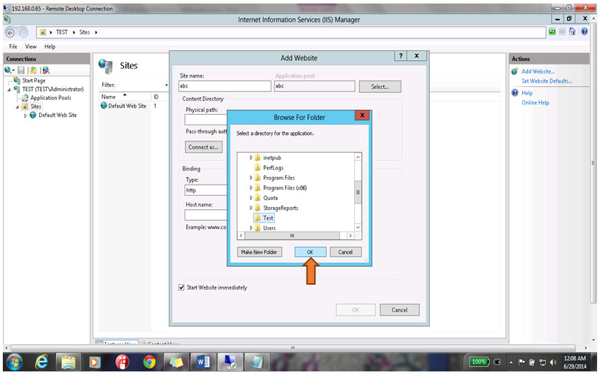Click the IIS Manager forward navigation arrow
This screenshot has width=602, height=377.
click(x=23, y=33)
